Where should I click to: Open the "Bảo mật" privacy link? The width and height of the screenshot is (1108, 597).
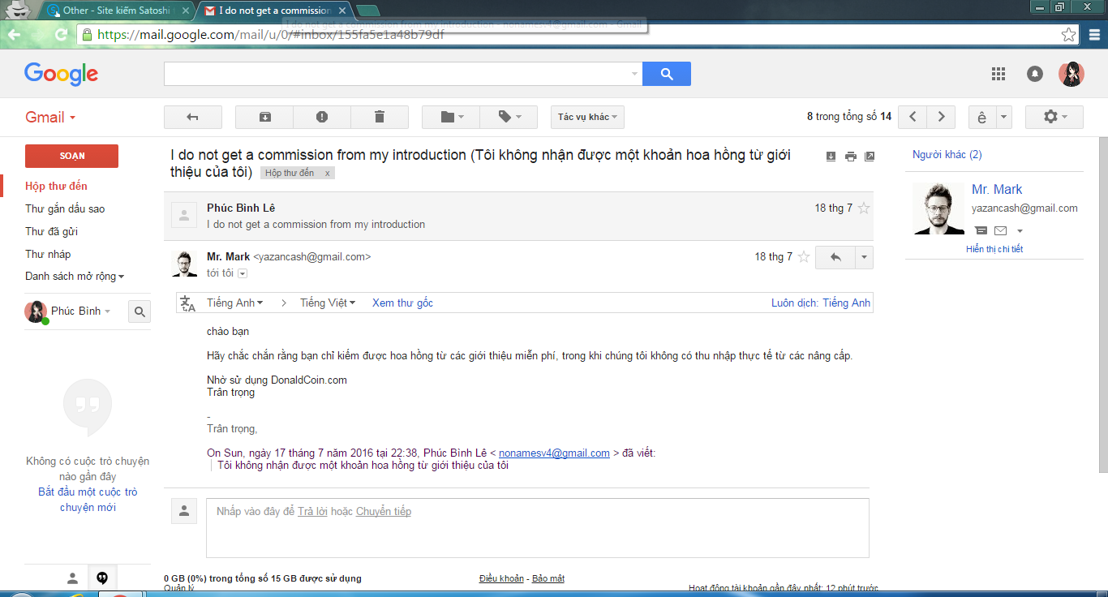click(x=548, y=578)
